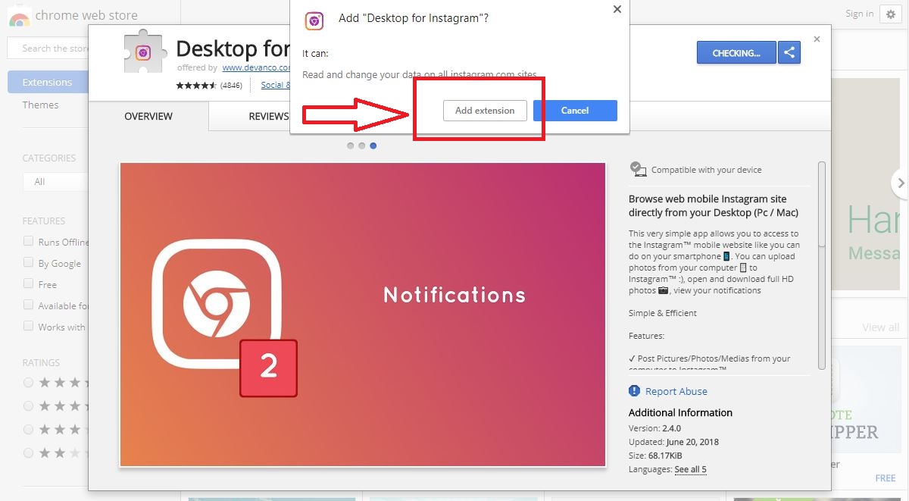Image resolution: width=909 pixels, height=501 pixels.
Task: Open the OVERVIEW tab
Action: click(x=148, y=116)
